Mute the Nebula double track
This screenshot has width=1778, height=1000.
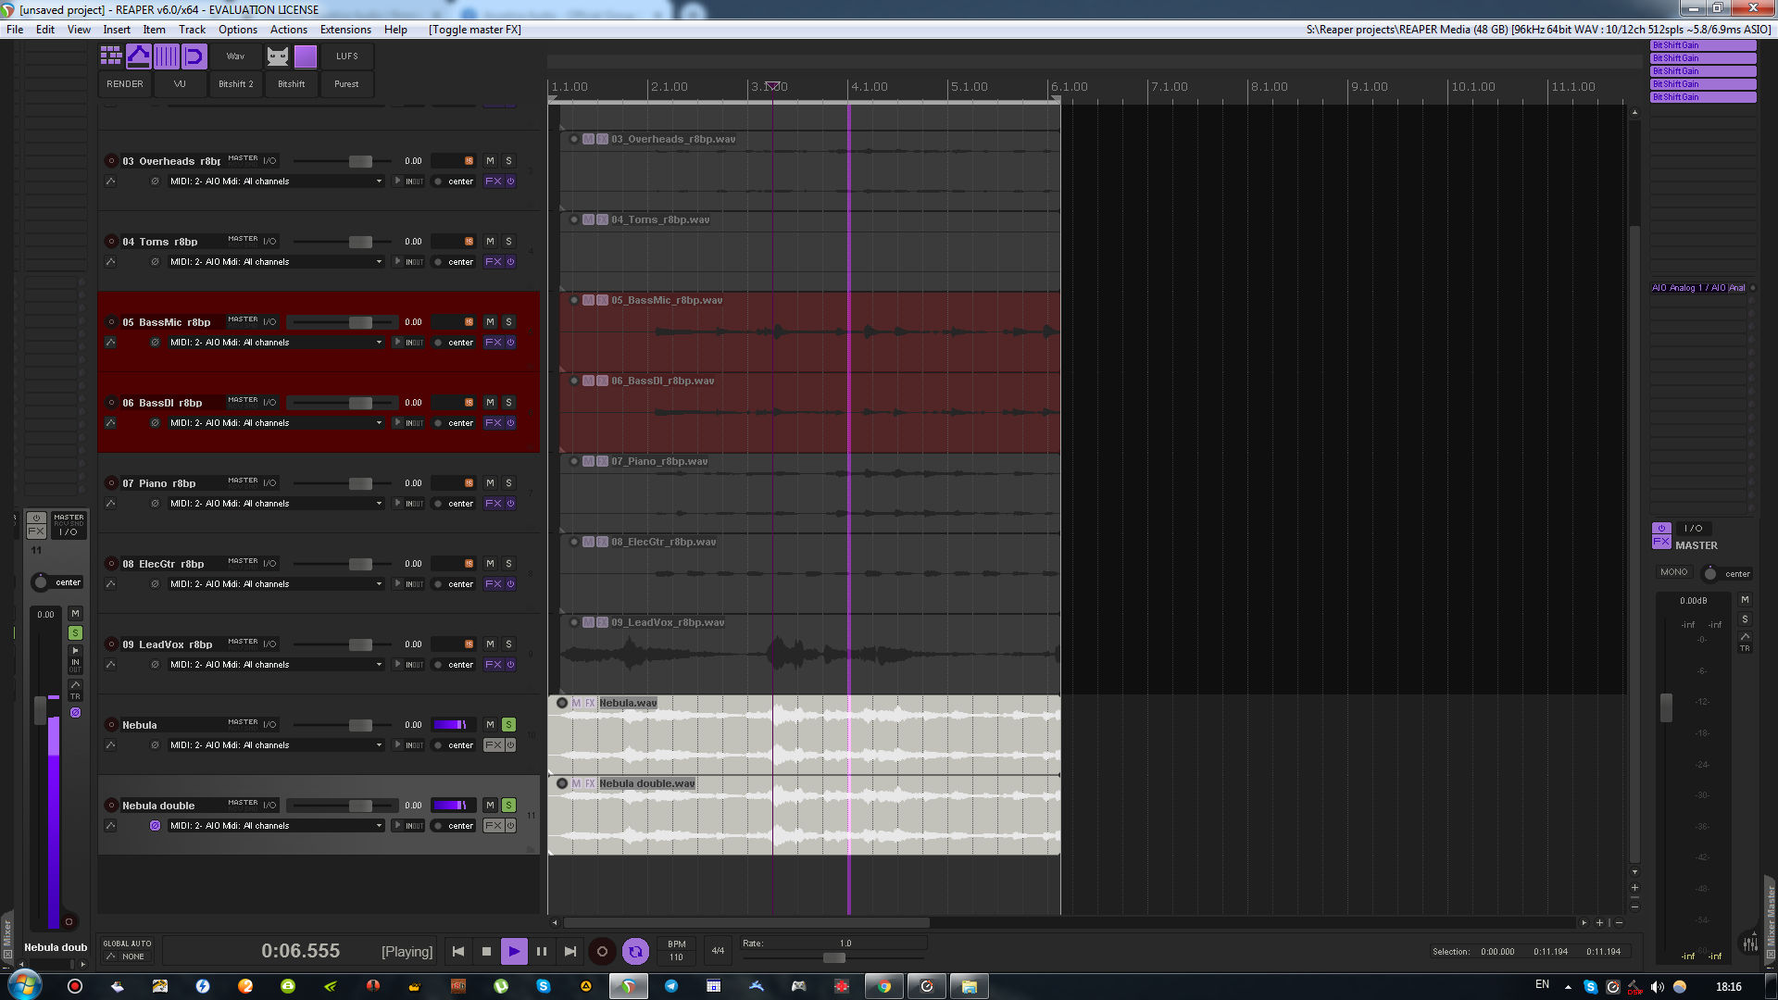491,806
